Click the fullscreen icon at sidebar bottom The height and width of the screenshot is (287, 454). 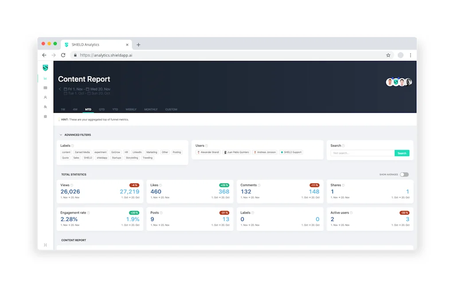tap(45, 245)
